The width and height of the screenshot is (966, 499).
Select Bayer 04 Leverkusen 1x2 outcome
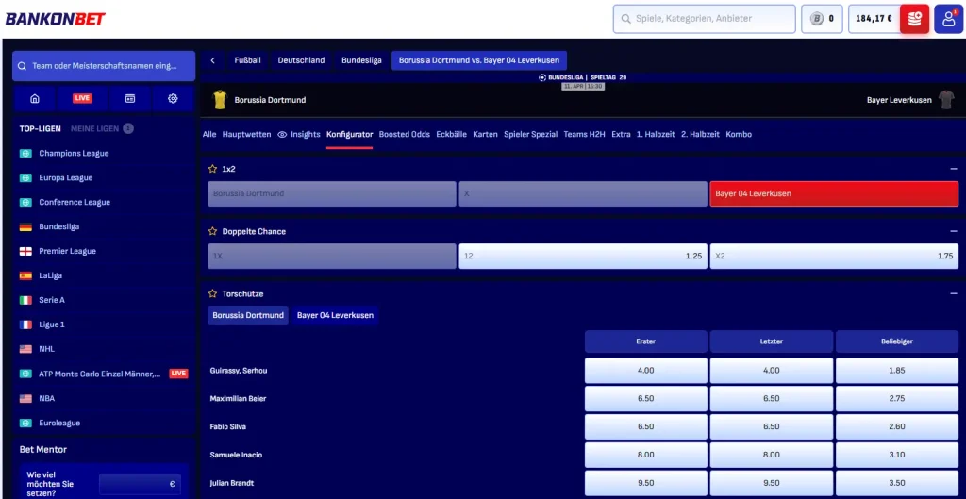[834, 193]
